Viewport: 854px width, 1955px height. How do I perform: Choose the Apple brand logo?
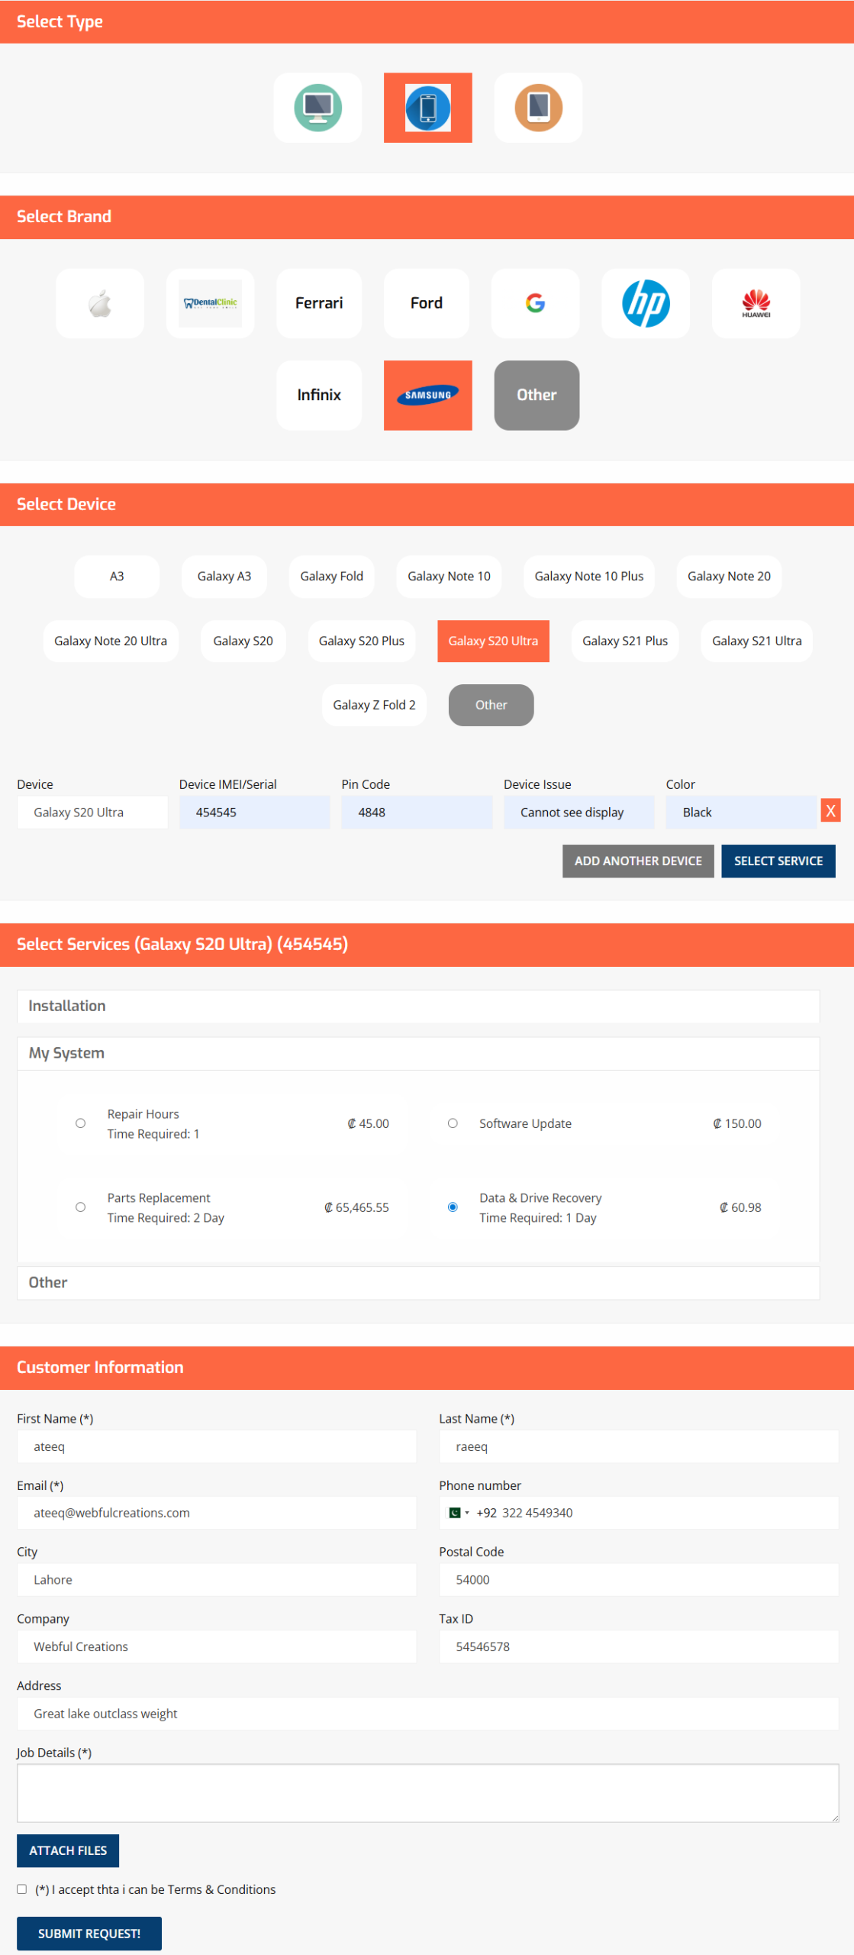(x=100, y=303)
